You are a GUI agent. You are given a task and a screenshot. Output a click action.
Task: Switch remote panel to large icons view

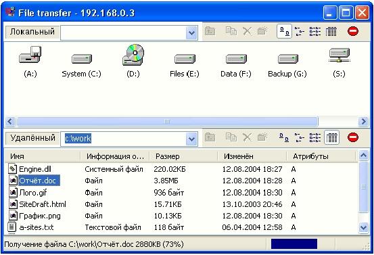point(284,137)
